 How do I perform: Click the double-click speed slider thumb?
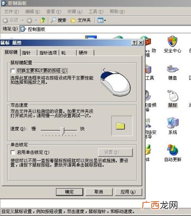pos(63,131)
